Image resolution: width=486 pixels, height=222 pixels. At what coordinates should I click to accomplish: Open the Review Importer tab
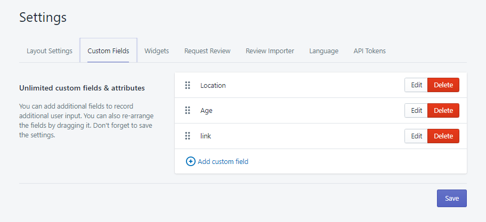pos(270,51)
